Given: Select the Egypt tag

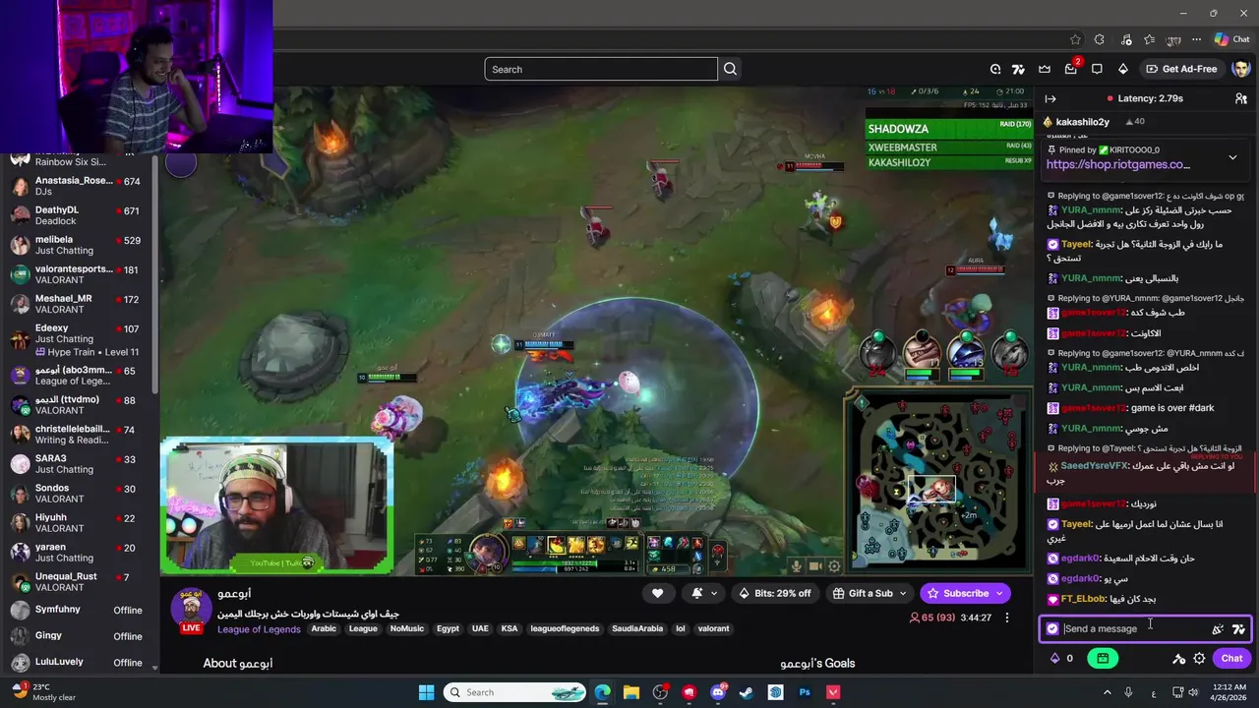Looking at the screenshot, I should point(448,629).
